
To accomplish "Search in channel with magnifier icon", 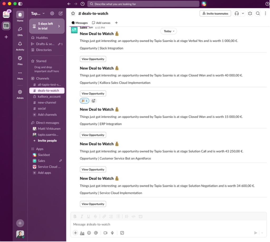I will (258, 13).
